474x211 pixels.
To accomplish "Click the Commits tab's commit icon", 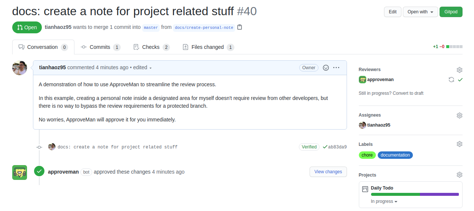I will (84, 47).
